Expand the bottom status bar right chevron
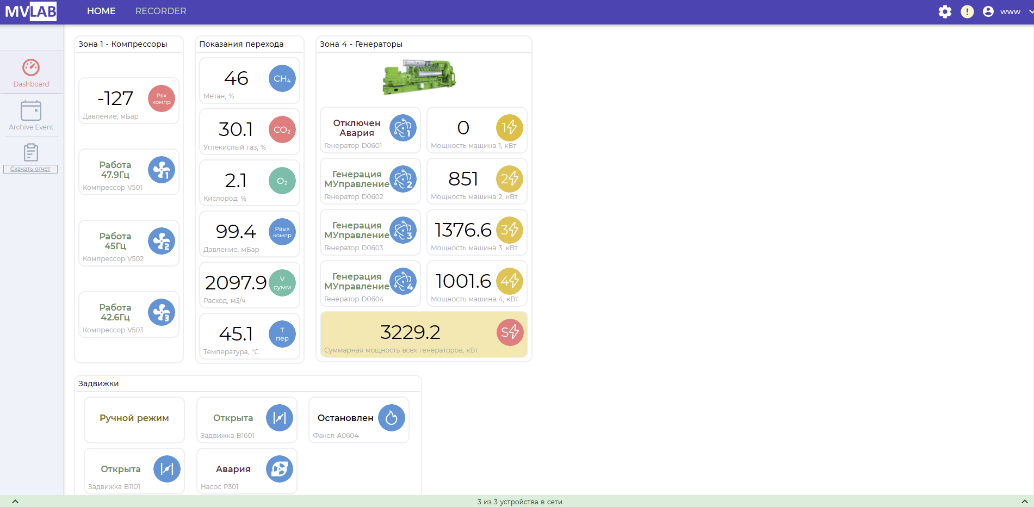This screenshot has width=1034, height=507. [x=1024, y=502]
